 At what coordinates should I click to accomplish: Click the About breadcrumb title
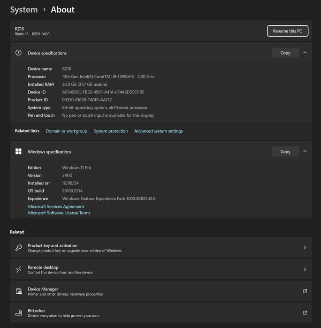(x=62, y=9)
